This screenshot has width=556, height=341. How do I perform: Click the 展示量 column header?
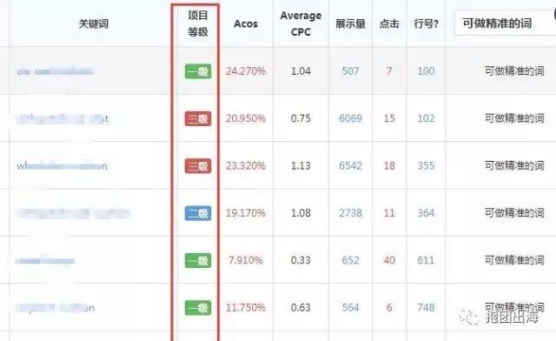[x=350, y=23]
